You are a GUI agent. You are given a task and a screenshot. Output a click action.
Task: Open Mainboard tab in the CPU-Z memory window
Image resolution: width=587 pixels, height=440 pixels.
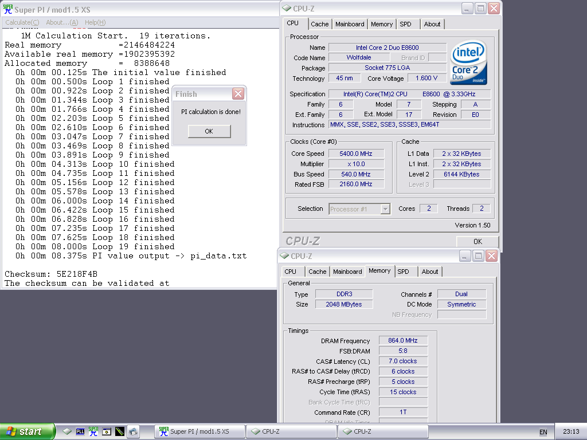coord(347,272)
